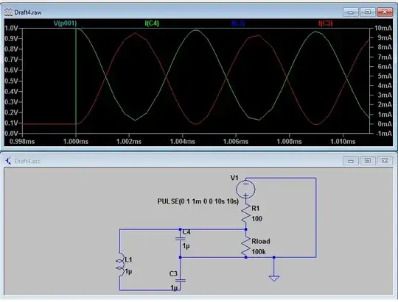Click the 1.010ms time axis label
The image size is (398, 302).
(343, 141)
